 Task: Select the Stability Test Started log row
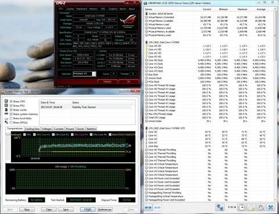85,107
